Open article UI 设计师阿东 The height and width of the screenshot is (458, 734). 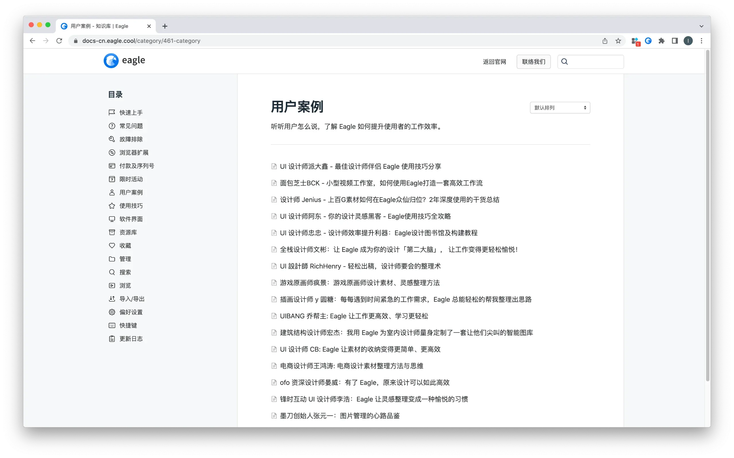click(x=365, y=216)
